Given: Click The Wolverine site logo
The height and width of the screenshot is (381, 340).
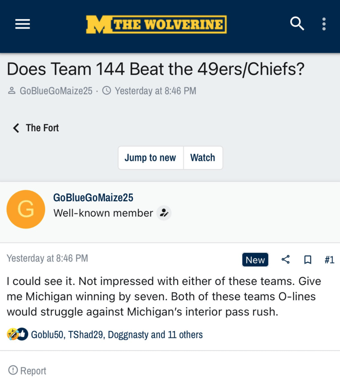Looking at the screenshot, I should pyautogui.click(x=156, y=25).
